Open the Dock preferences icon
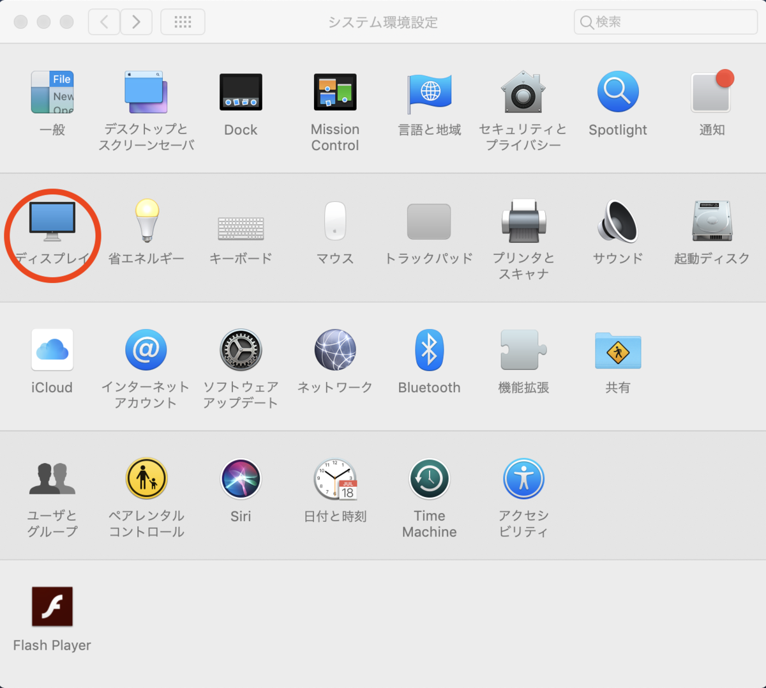Screen dimensions: 766x688 pyautogui.click(x=241, y=93)
